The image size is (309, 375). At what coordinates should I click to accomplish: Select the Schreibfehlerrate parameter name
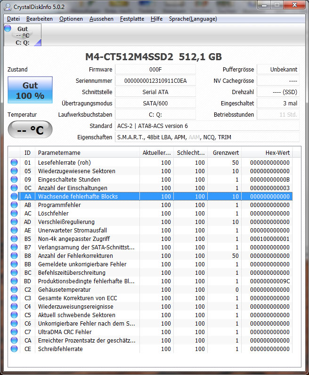60,349
